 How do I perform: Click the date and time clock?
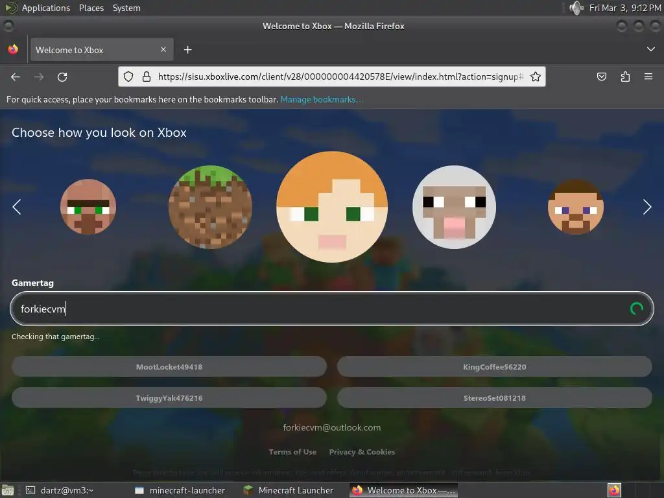625,8
